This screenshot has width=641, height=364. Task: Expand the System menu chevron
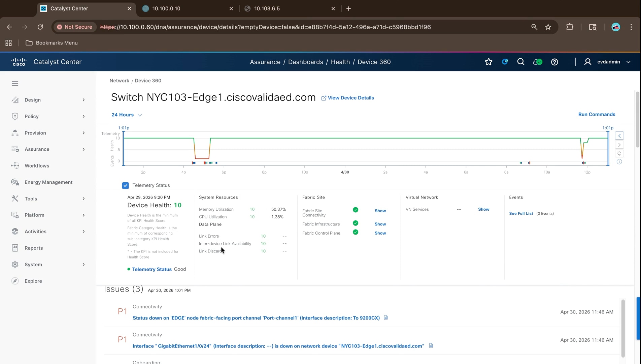pos(83,265)
